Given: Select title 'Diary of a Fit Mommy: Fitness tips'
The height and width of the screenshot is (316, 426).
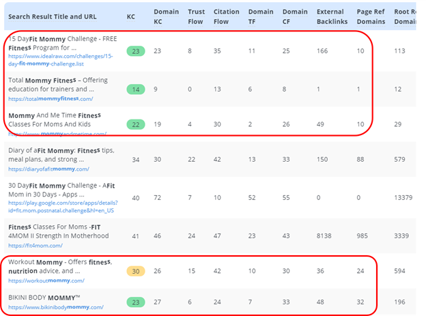Looking at the screenshot, I should [x=61, y=151].
